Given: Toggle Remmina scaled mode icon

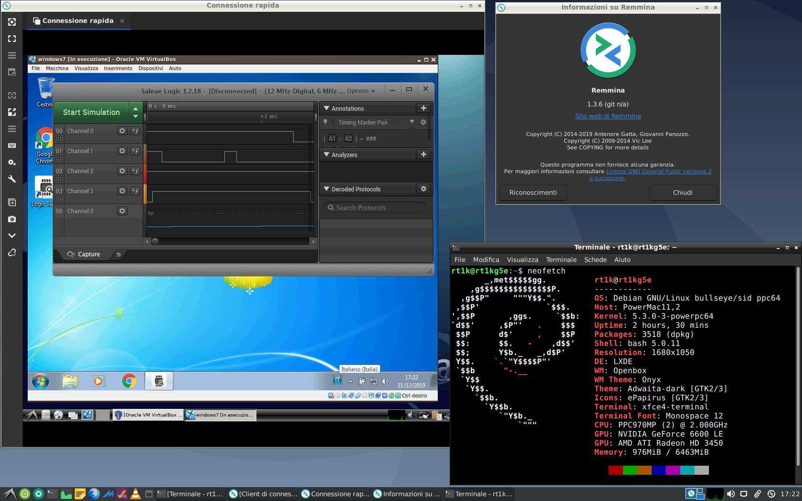Looking at the screenshot, I should 12,112.
